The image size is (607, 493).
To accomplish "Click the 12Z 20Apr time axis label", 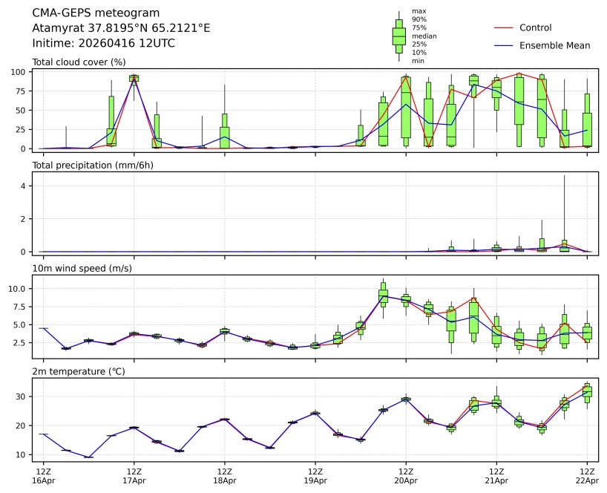I will 406,475.
